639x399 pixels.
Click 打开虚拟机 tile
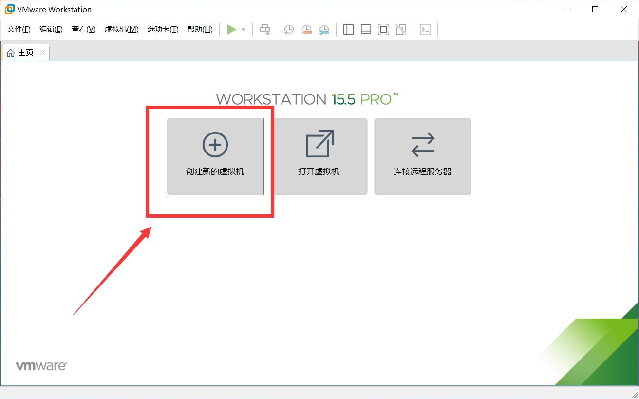(319, 156)
